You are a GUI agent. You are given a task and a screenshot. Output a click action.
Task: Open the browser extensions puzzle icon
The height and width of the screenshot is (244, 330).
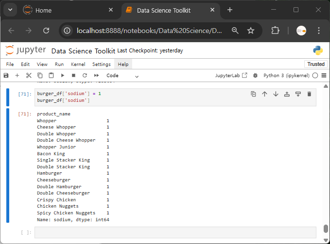[275, 31]
